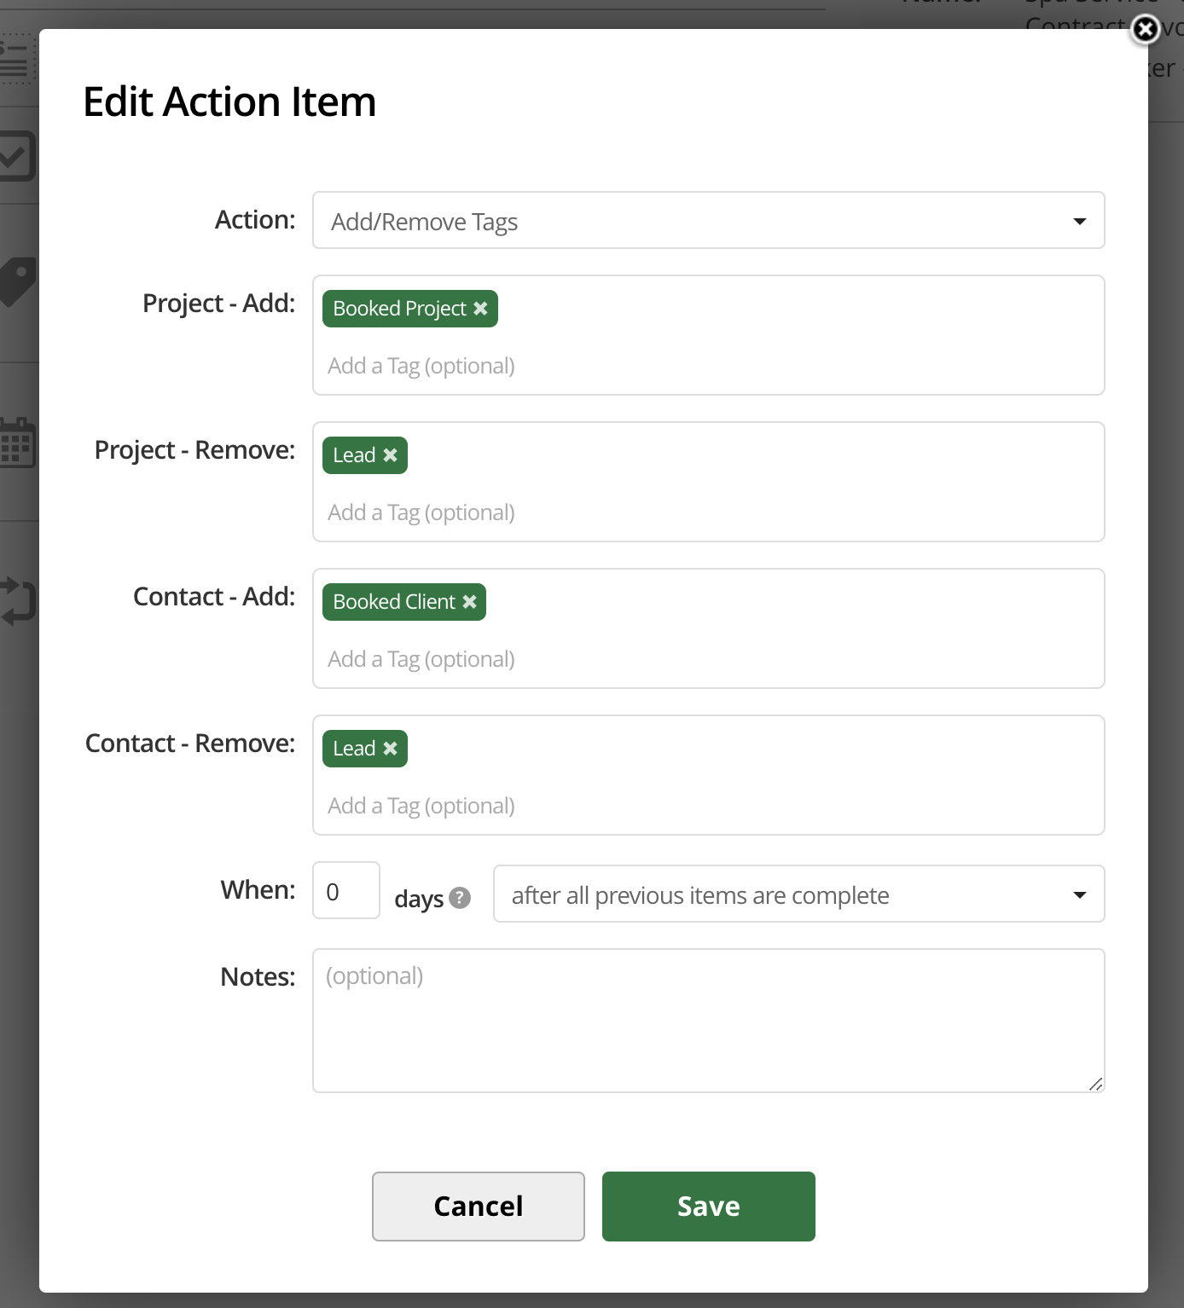This screenshot has width=1184, height=1308.
Task: Focus the Contact - Remove tag input
Action: [708, 807]
